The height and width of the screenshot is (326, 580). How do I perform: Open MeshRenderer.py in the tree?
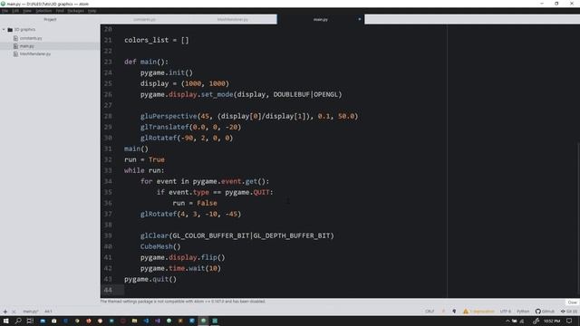click(35, 54)
